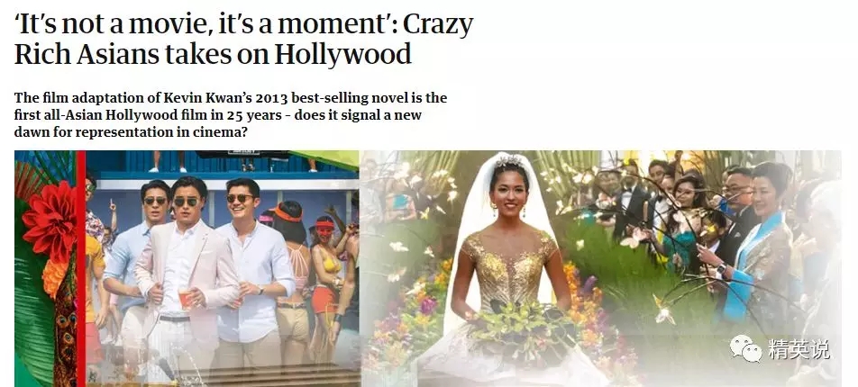Viewport: 858px width, 387px height.
Task: Click the woman wearing the red visor
Action: (x=325, y=274)
